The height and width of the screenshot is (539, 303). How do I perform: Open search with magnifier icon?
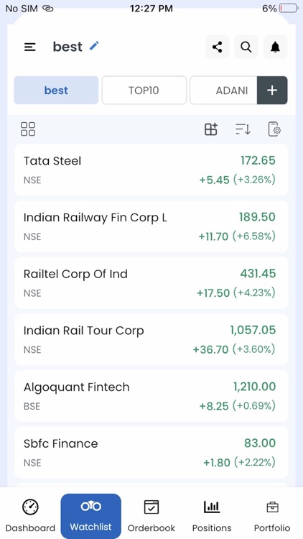[246, 47]
